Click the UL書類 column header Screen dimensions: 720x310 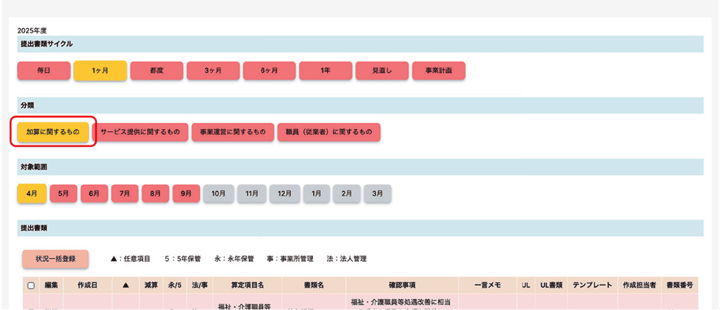click(551, 286)
